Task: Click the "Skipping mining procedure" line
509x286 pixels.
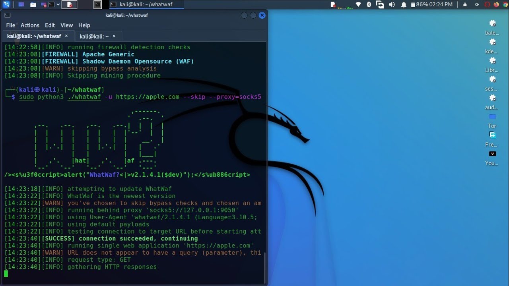Action: [x=114, y=75]
